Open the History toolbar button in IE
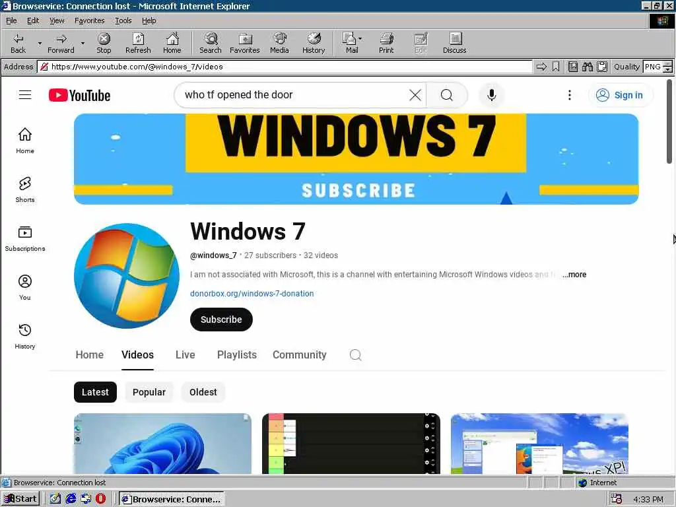The height and width of the screenshot is (507, 676). point(314,43)
